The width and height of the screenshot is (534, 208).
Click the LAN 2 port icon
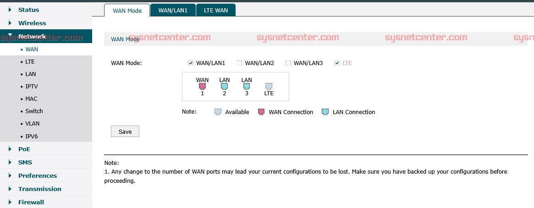click(225, 87)
